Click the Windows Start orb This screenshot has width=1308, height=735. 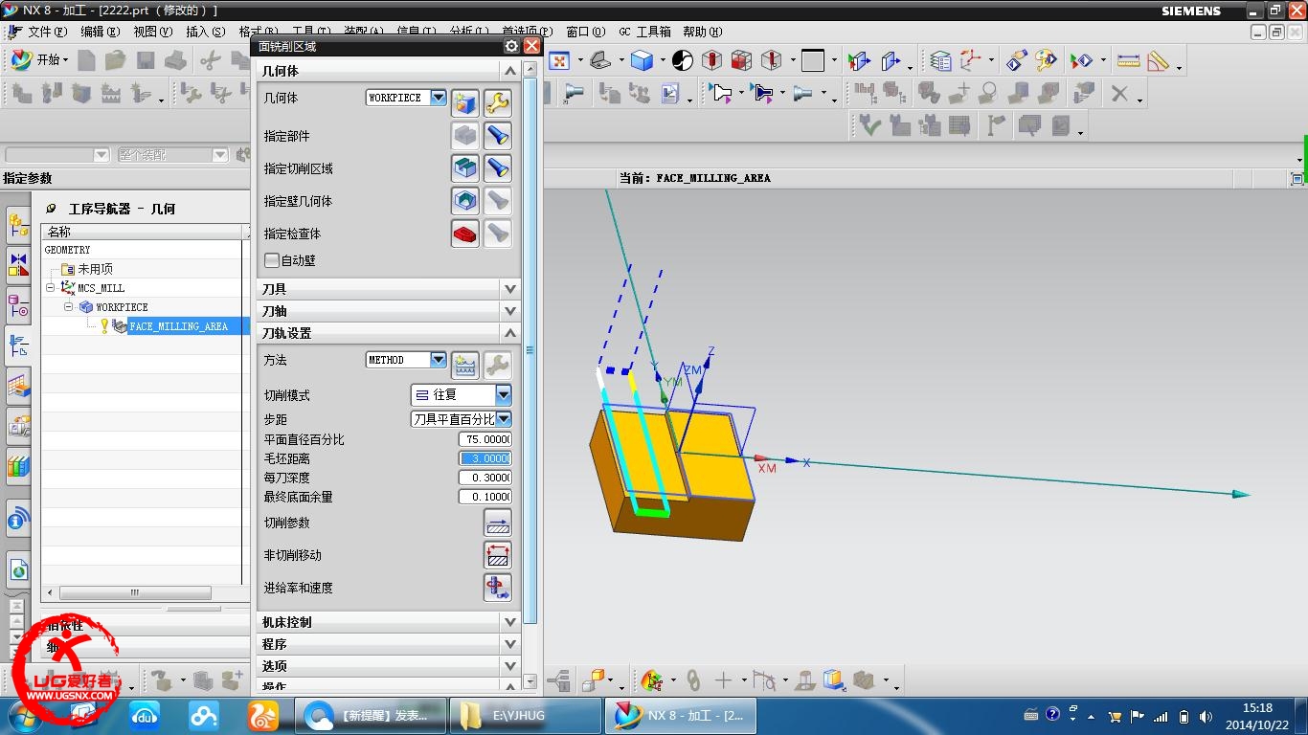(x=25, y=715)
